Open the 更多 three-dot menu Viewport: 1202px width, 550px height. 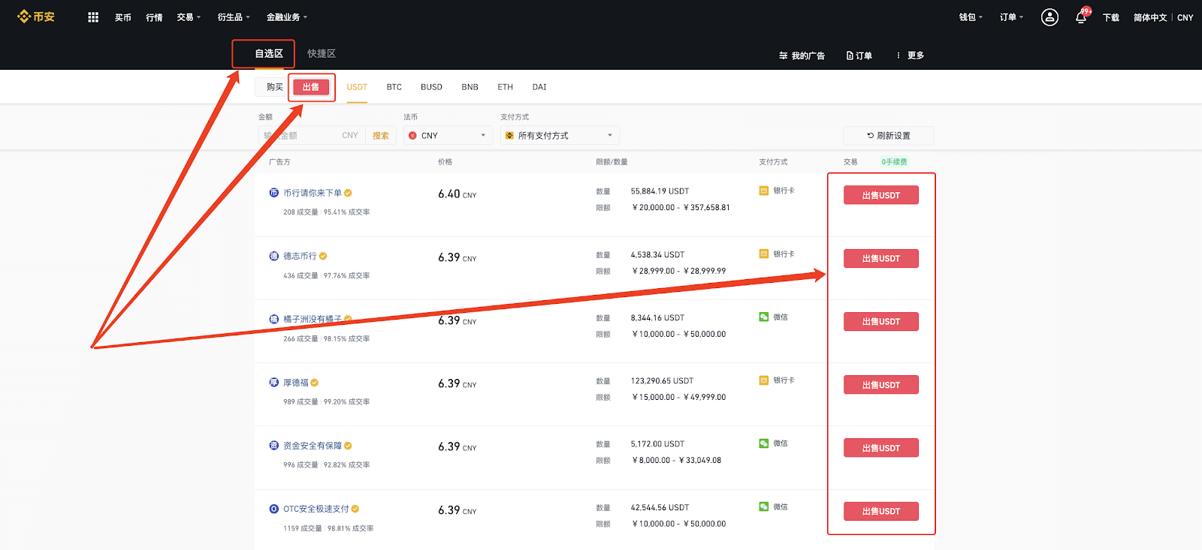coord(910,56)
